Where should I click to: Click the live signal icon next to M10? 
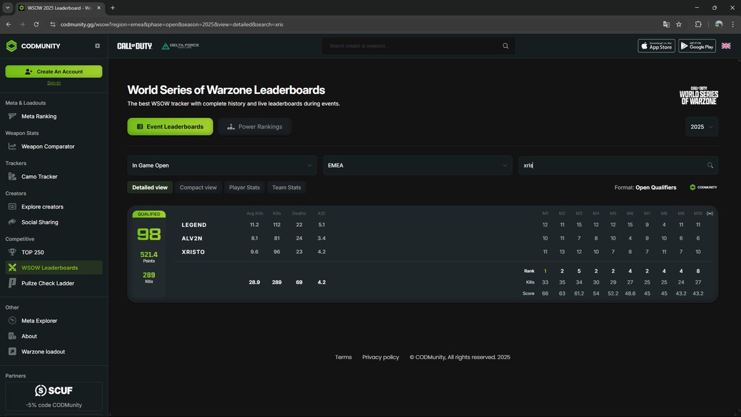click(x=710, y=213)
